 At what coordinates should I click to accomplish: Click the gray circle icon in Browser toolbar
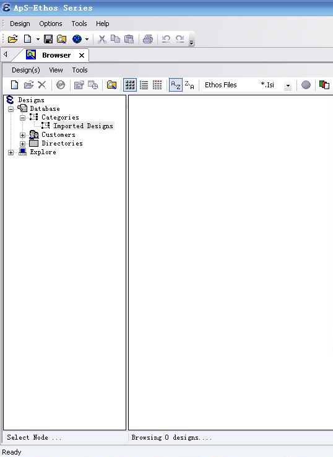(x=306, y=85)
